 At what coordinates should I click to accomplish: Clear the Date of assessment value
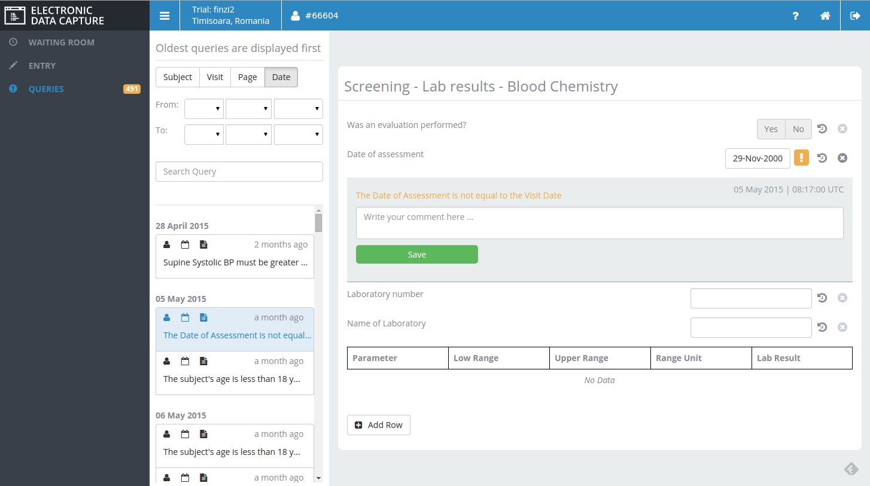[x=842, y=158]
